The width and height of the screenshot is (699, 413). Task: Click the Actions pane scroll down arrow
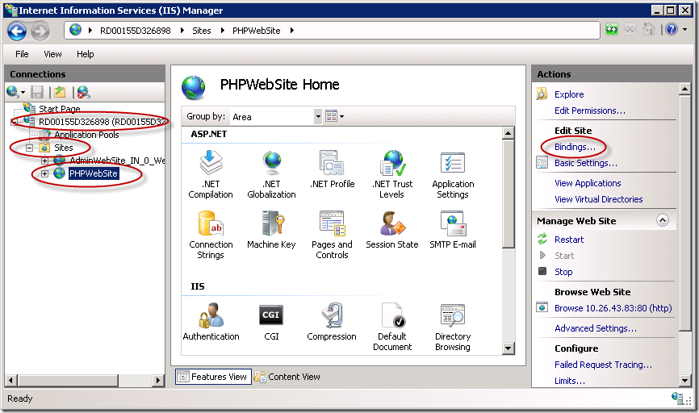click(685, 381)
